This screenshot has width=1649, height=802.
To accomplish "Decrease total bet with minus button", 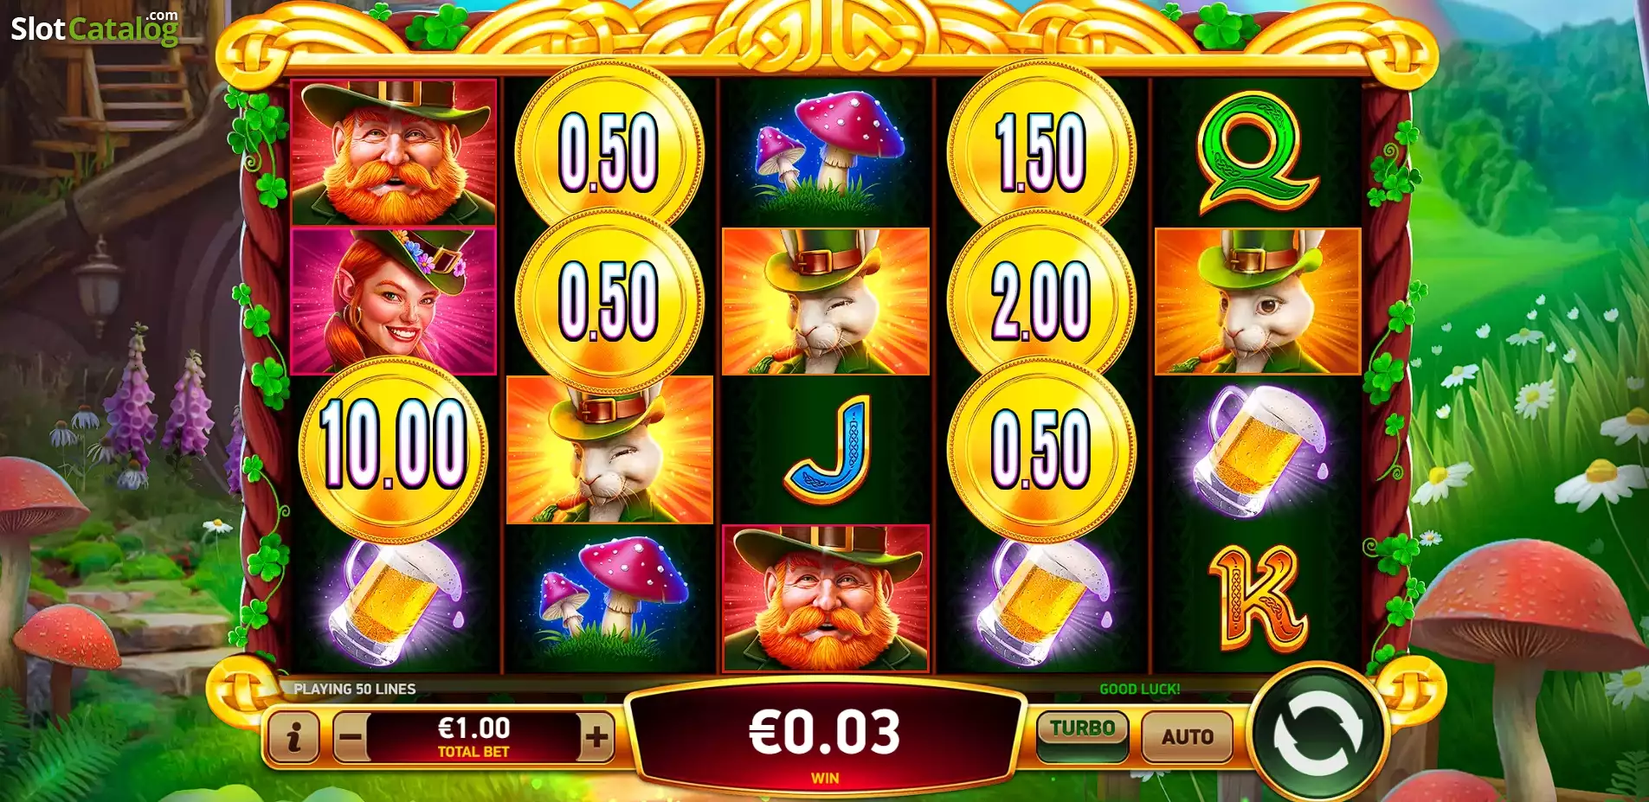I will pyautogui.click(x=351, y=737).
